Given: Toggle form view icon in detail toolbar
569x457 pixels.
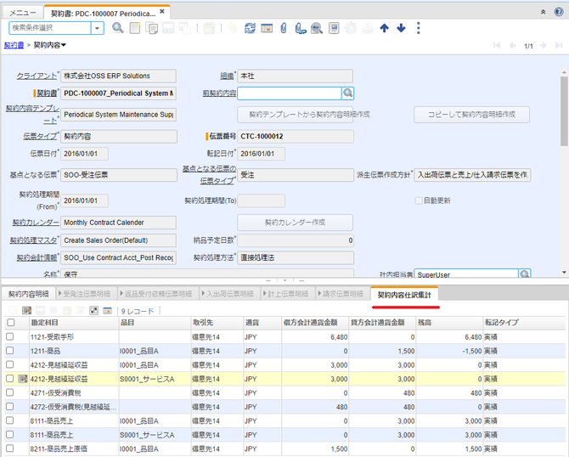Looking at the screenshot, I should (94, 310).
